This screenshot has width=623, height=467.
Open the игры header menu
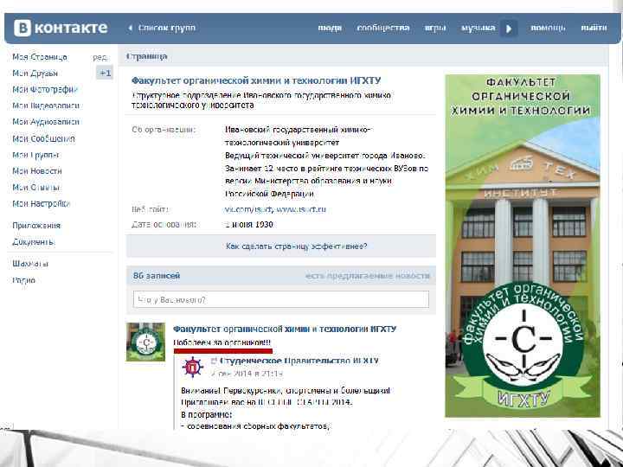tap(435, 28)
